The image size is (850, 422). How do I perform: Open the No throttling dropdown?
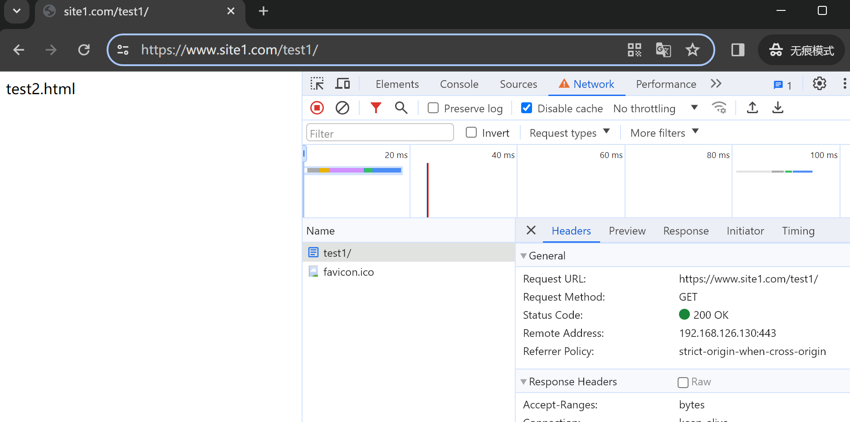[655, 109]
